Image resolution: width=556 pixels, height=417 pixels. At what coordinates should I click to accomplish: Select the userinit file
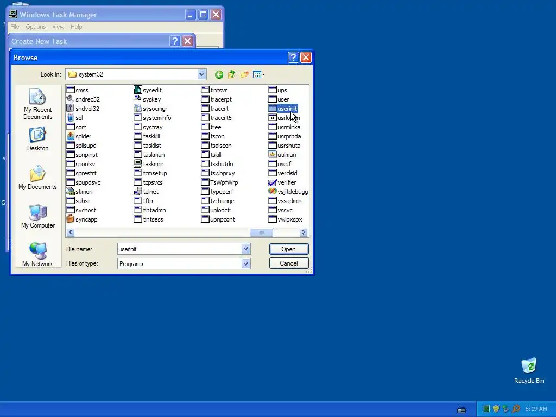(x=283, y=109)
